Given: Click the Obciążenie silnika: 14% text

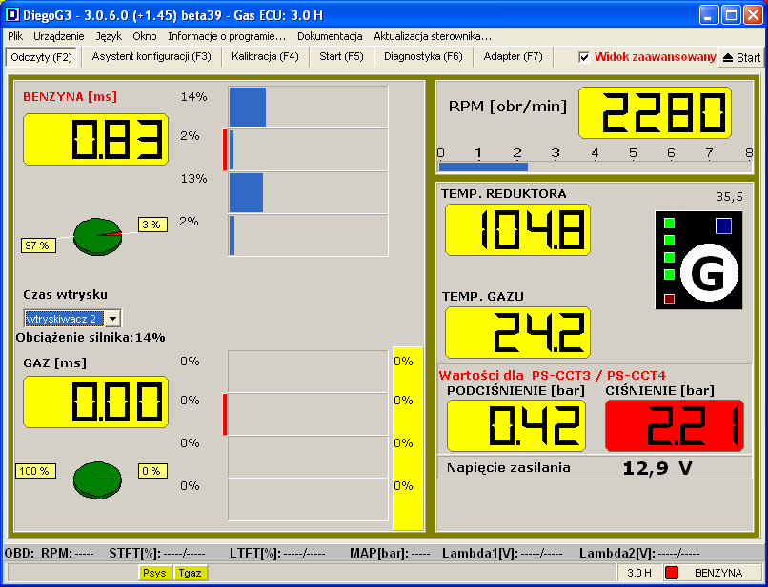Looking at the screenshot, I should point(91,338).
